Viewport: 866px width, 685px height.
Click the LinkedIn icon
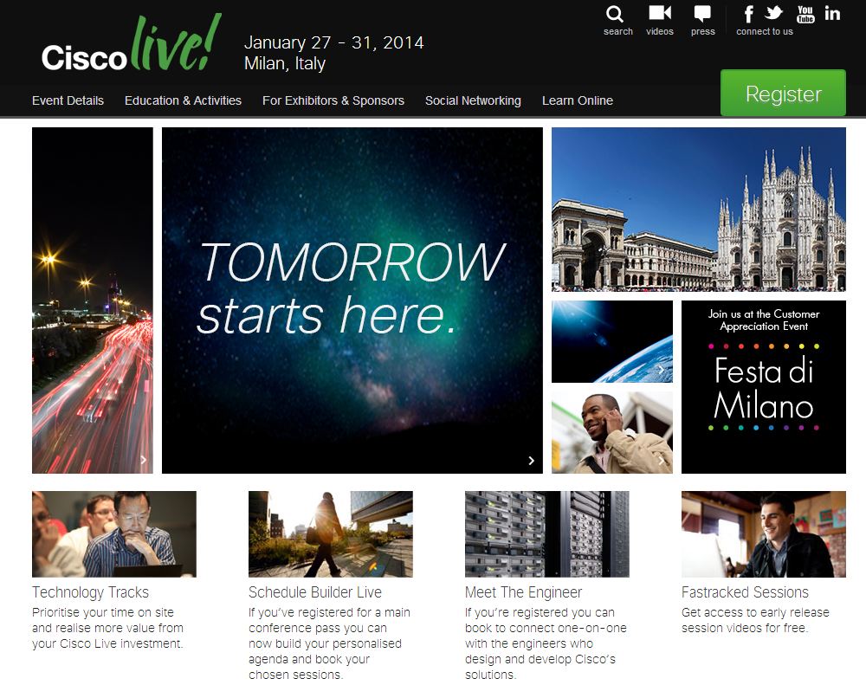832,13
